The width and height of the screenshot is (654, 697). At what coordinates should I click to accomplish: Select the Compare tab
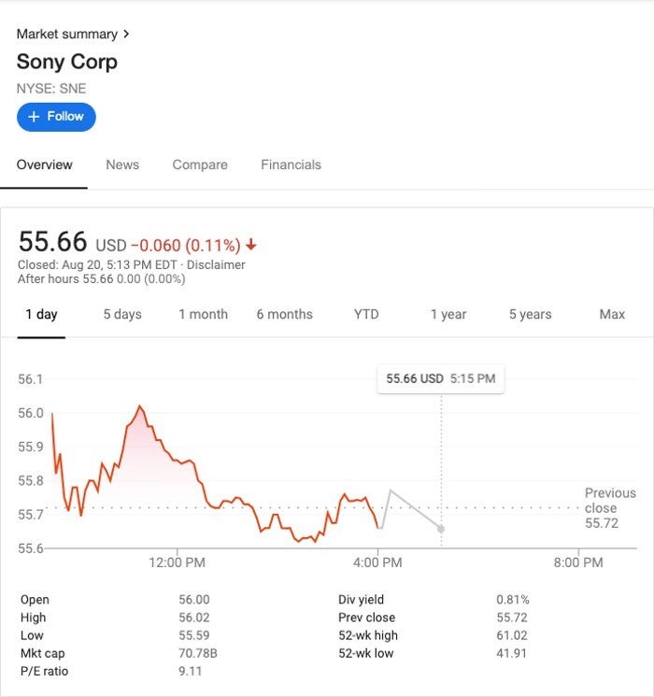point(200,164)
